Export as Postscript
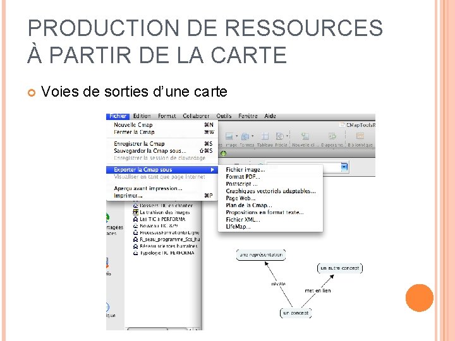Viewport: 455px width, 341px height. pyautogui.click(x=270, y=184)
